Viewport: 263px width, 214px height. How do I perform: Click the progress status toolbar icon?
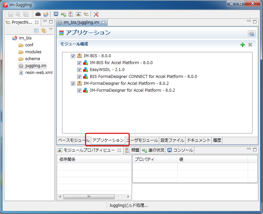click(63, 14)
